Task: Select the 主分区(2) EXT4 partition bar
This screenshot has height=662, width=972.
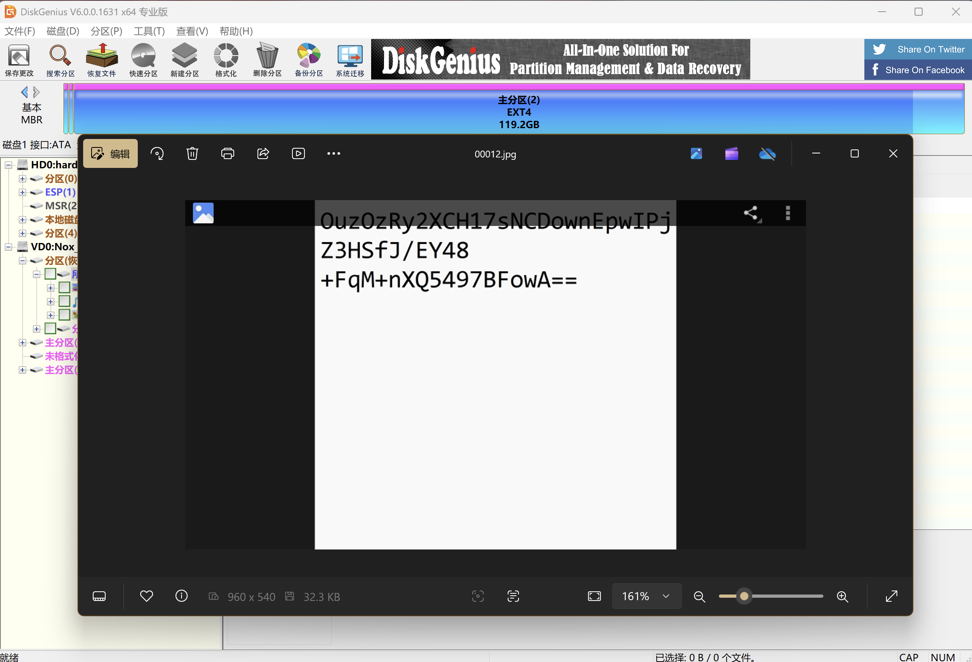Action: [519, 110]
